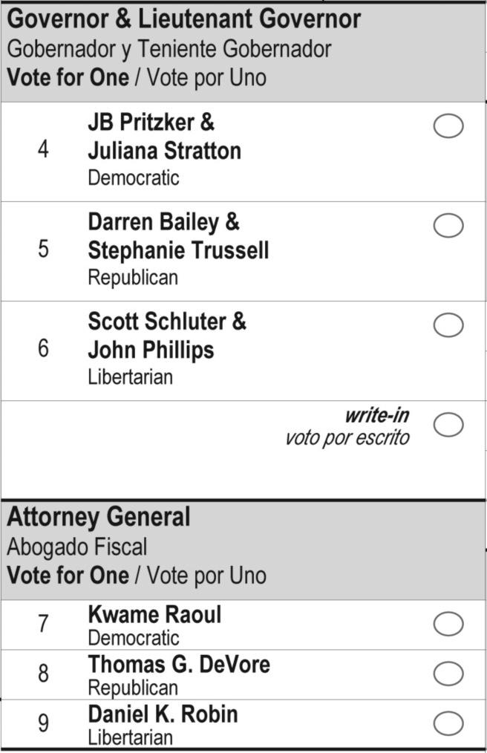Screen dimensions: 487x753
Task: Click the write-in label text
Action: (376, 415)
